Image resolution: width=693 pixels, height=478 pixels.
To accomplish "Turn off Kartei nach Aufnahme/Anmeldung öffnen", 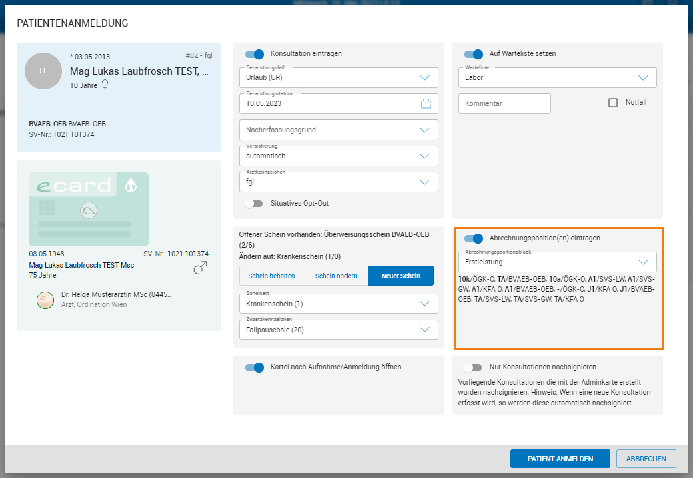I will click(x=255, y=367).
